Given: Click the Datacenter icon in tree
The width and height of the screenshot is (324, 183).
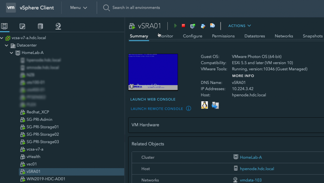Looking at the screenshot, I should [x=13, y=45].
